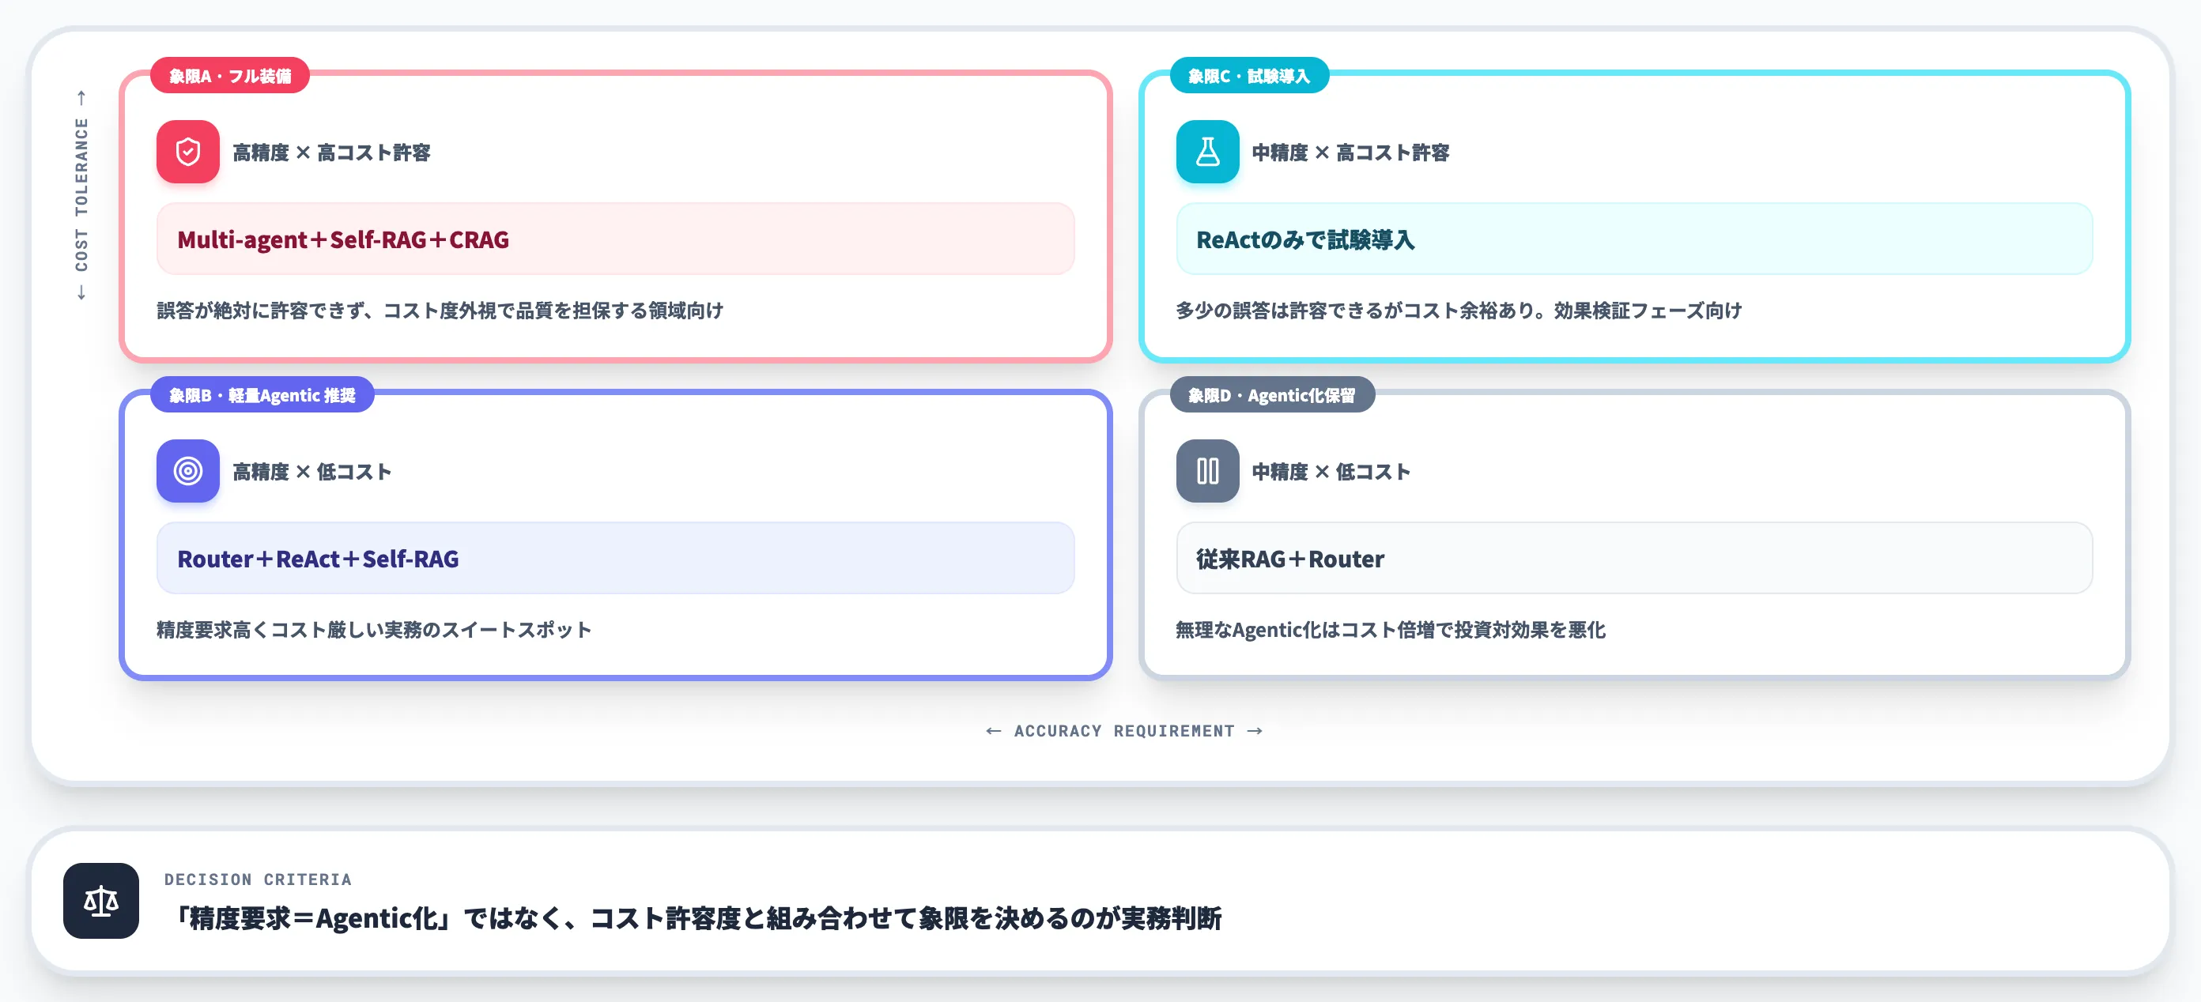Viewport: 2201px width, 1002px height.
Task: Click the heading 高精度 × 低コスト
Action: tap(313, 473)
